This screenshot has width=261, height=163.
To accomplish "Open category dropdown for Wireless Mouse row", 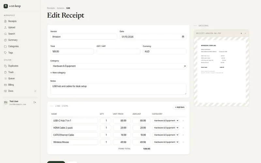I will tap(166, 142).
